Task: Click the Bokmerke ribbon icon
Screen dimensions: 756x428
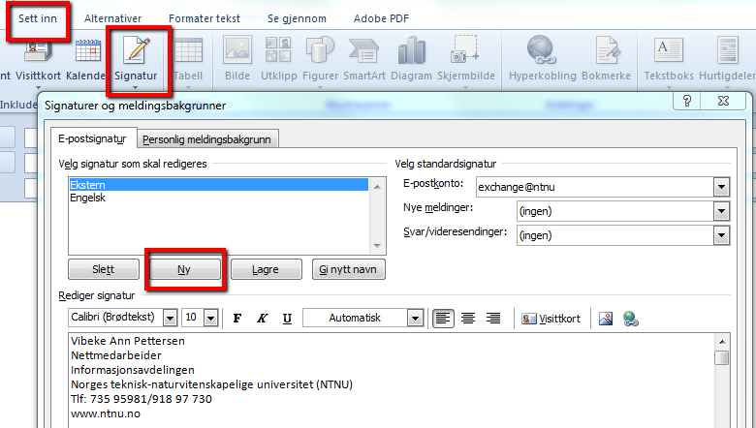Action: coord(606,58)
